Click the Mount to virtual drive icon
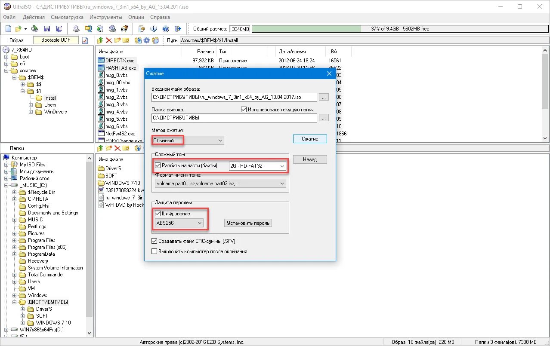The image size is (550, 346). [112, 29]
